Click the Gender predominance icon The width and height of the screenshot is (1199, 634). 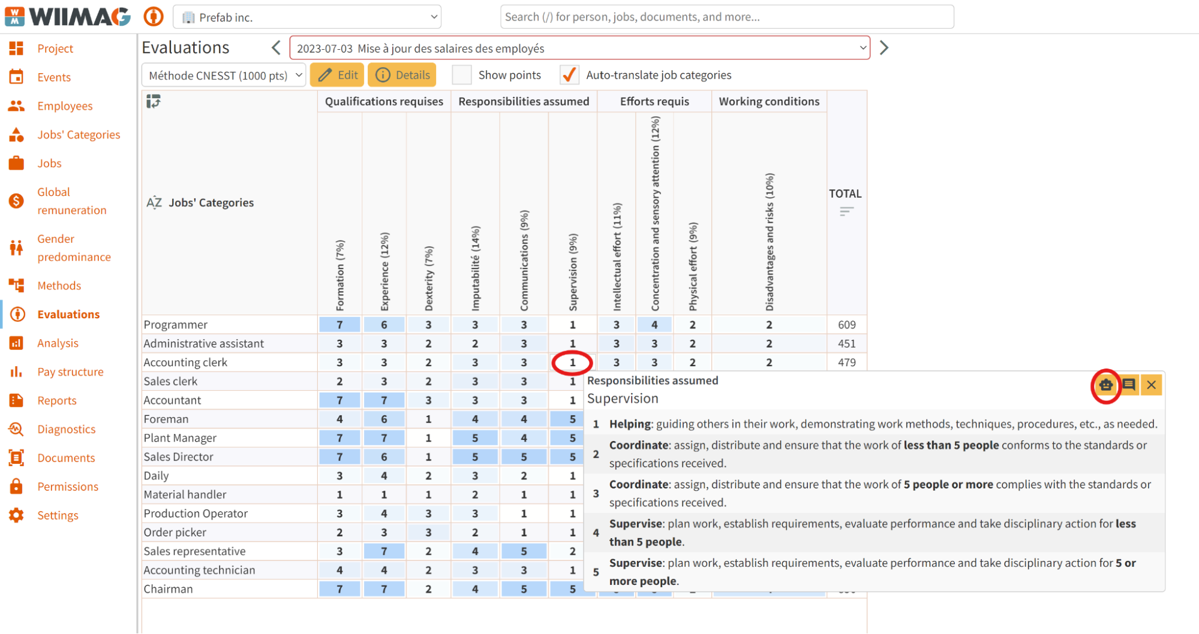tap(16, 247)
